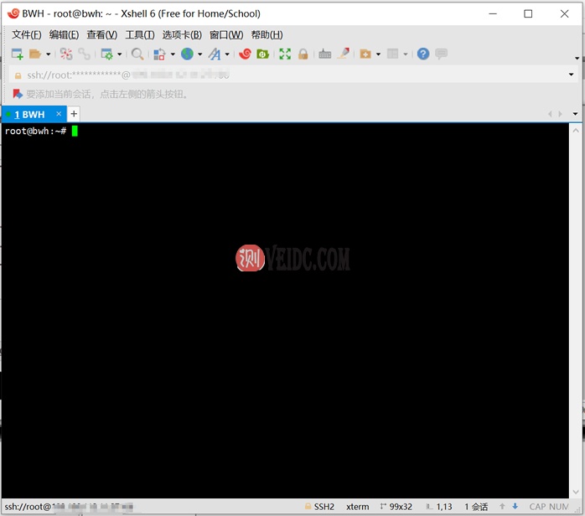The image size is (585, 516).
Task: Click SSH2 in status bar
Action: [x=324, y=507]
